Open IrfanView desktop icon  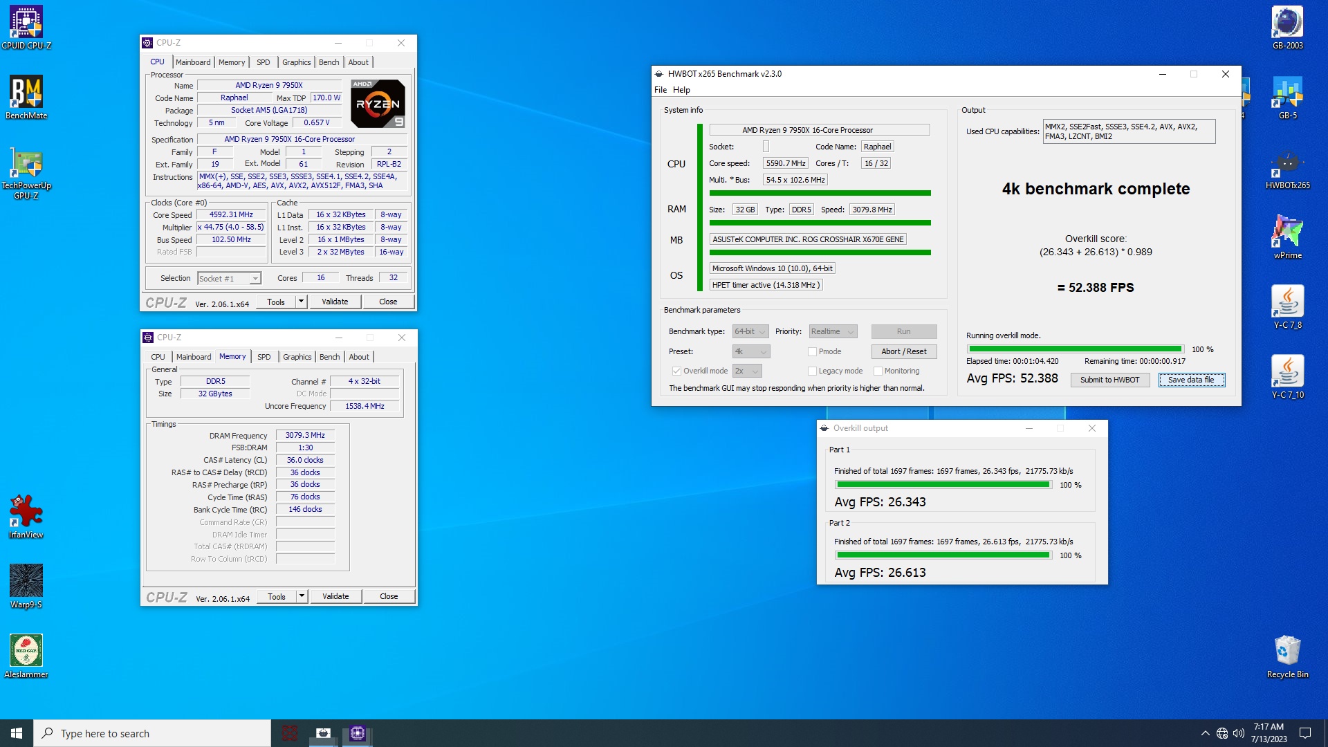pyautogui.click(x=26, y=517)
